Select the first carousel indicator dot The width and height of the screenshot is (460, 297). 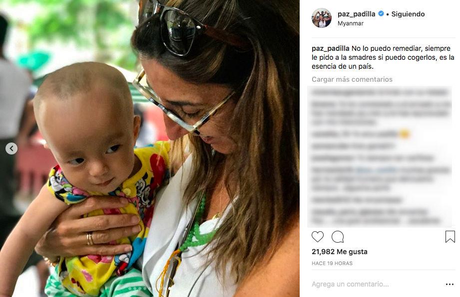coord(130,289)
